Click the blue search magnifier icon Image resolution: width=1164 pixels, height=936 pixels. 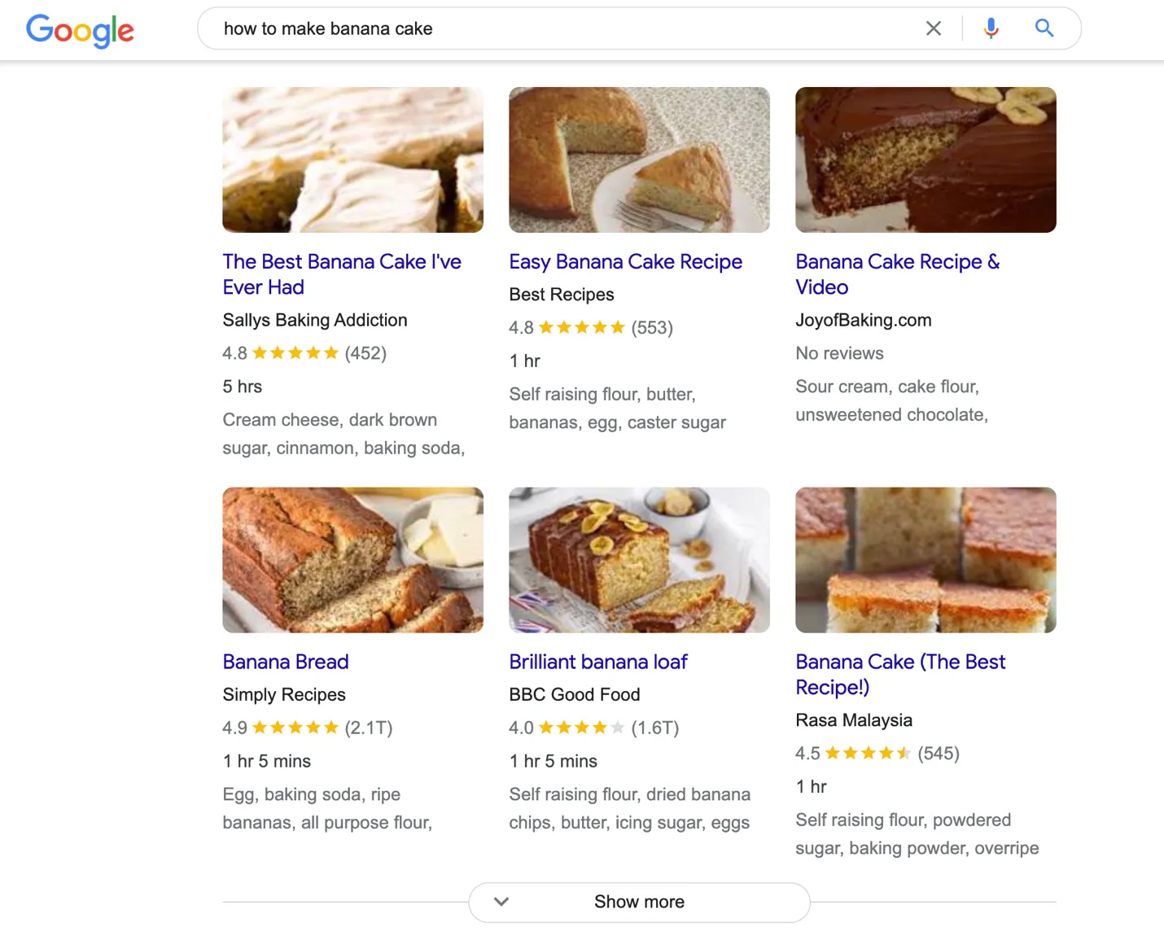(x=1044, y=28)
